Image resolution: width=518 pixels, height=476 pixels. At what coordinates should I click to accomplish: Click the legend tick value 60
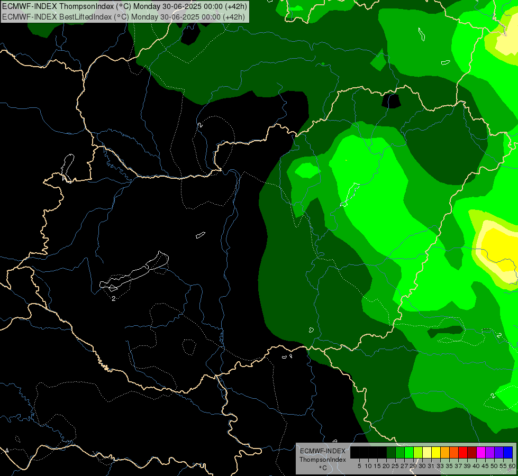[512, 466]
